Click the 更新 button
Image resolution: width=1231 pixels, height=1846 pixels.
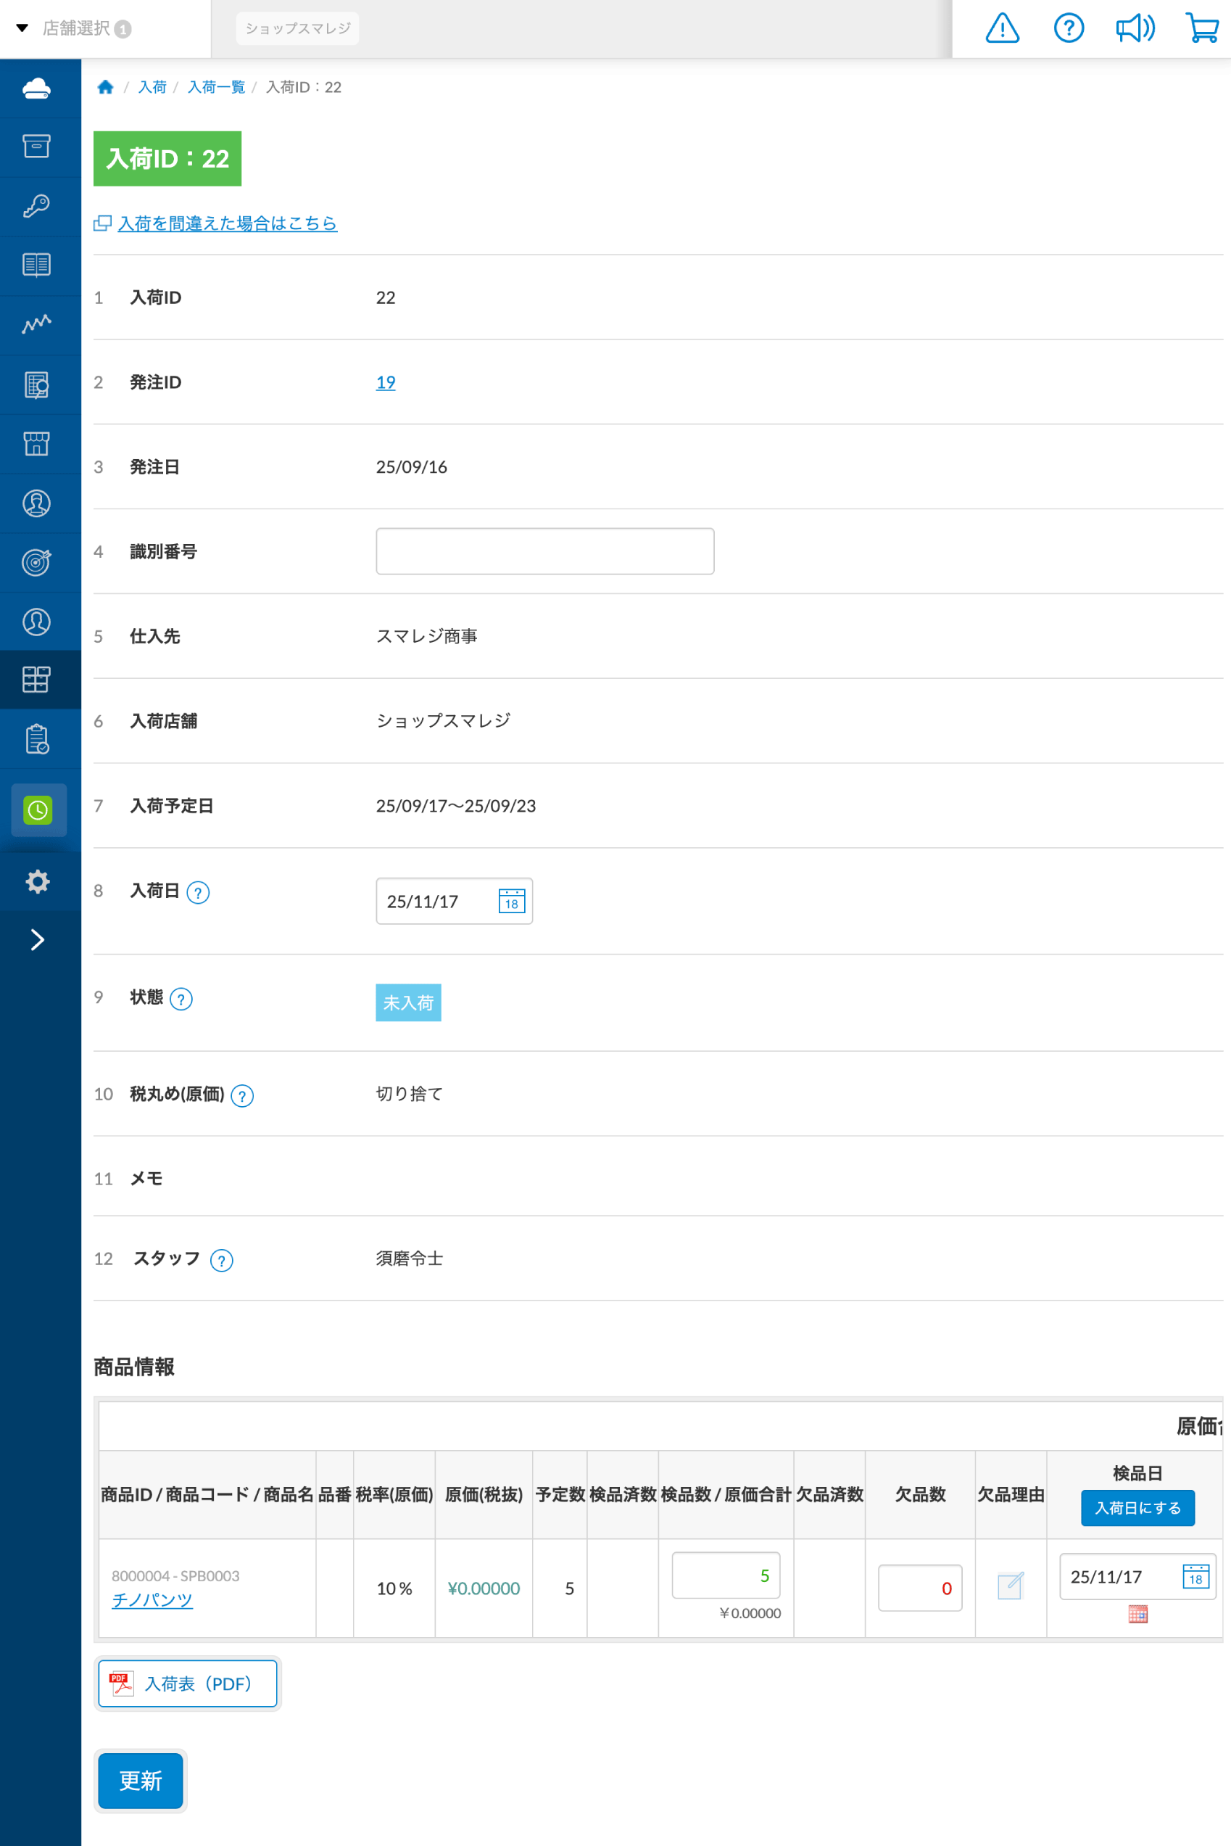click(x=141, y=1780)
